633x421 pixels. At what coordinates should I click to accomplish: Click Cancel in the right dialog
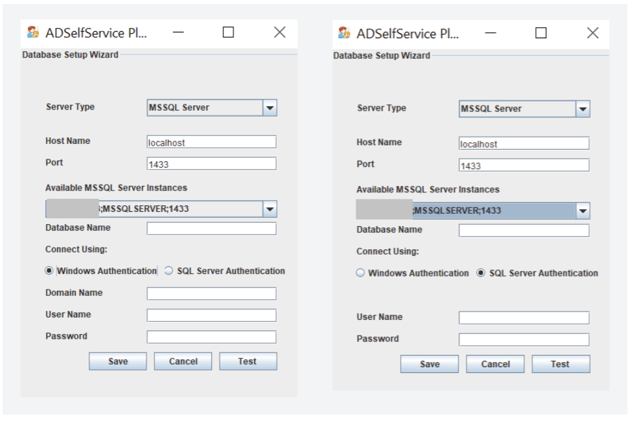(496, 364)
